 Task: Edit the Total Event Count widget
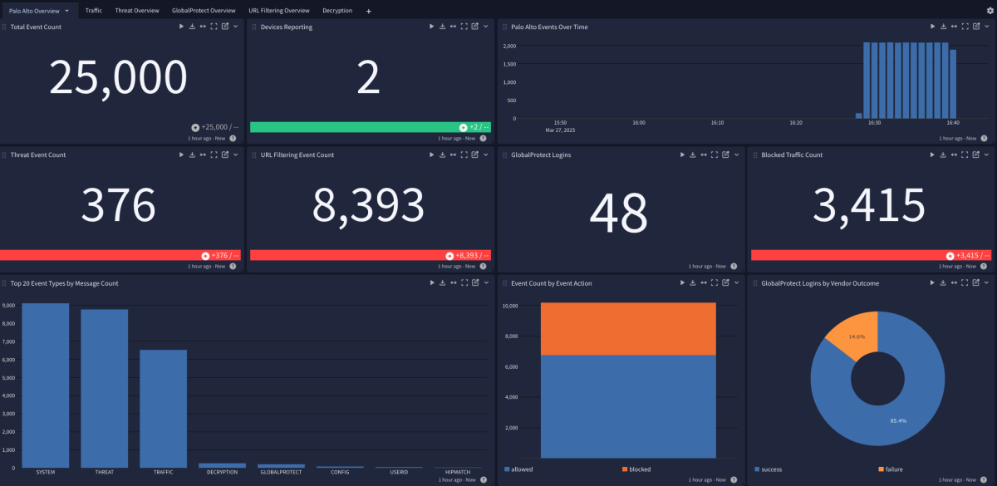[224, 27]
